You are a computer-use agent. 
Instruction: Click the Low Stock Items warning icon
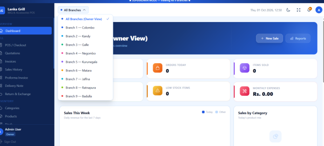click(x=157, y=91)
